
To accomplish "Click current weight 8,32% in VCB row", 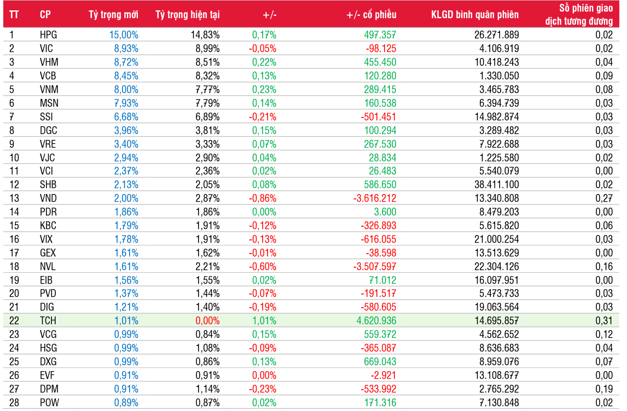I will (x=207, y=76).
